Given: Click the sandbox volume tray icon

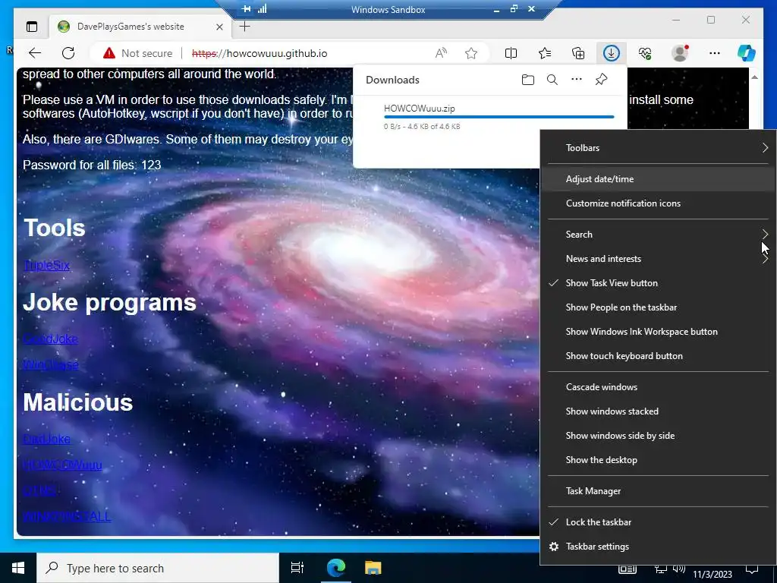Looking at the screenshot, I should pos(679,569).
